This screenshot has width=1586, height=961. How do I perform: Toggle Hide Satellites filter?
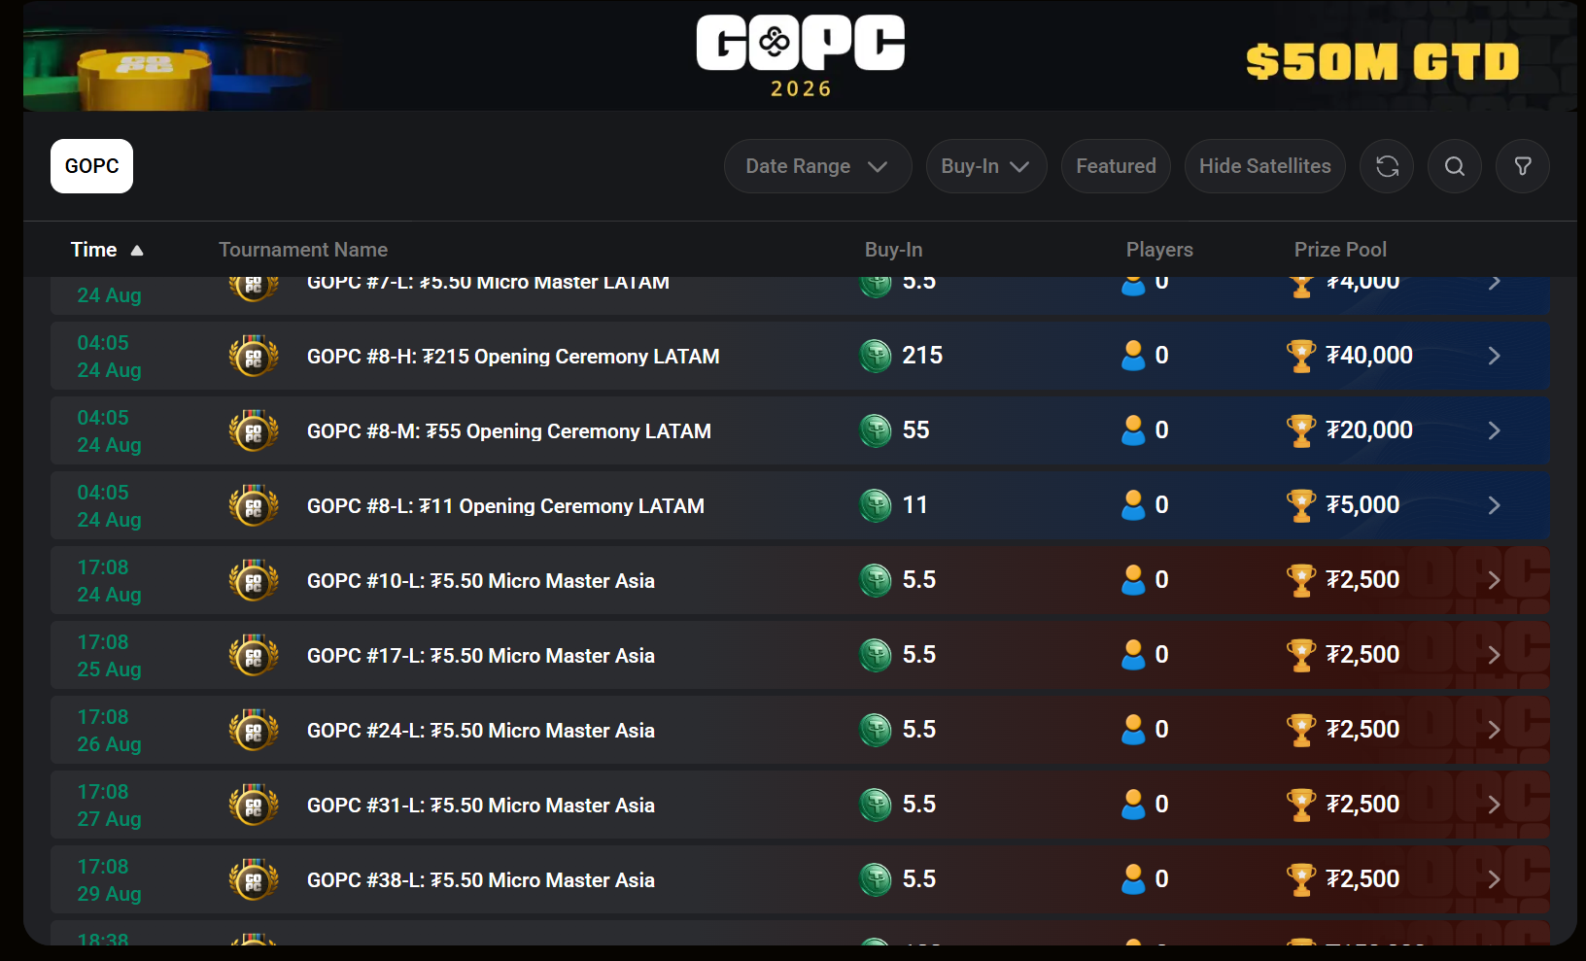[1264, 166]
